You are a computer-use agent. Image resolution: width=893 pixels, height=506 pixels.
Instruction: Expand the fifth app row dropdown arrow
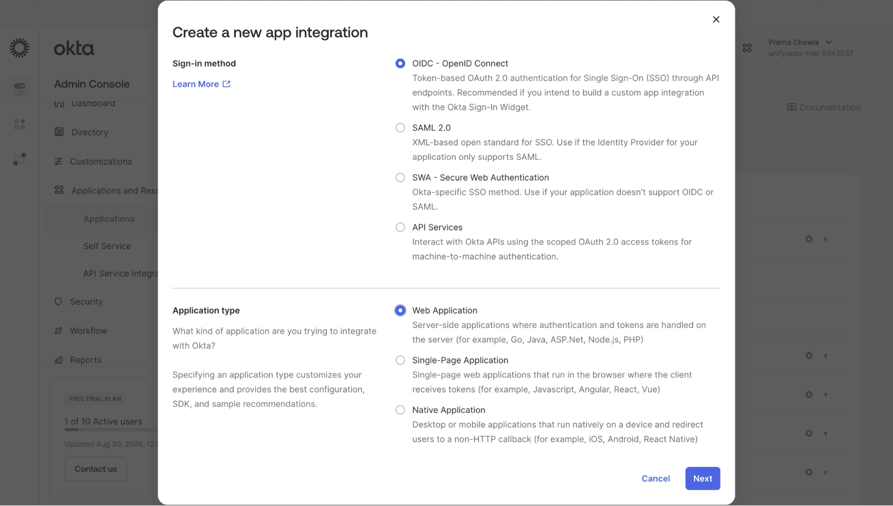[x=826, y=473]
